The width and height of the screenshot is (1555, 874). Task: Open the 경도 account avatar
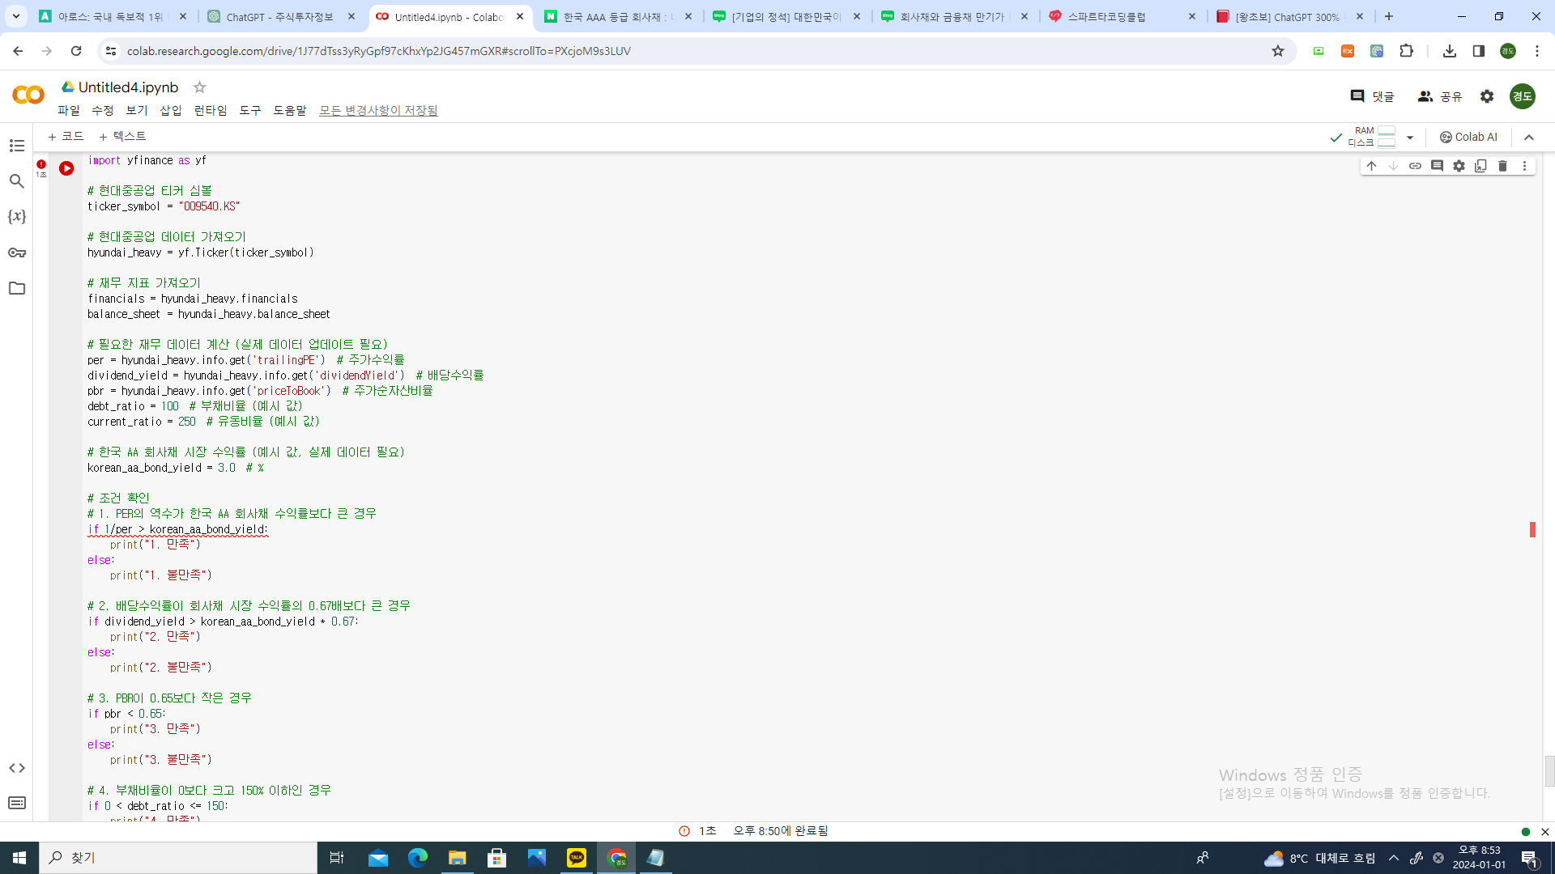coord(1523,96)
